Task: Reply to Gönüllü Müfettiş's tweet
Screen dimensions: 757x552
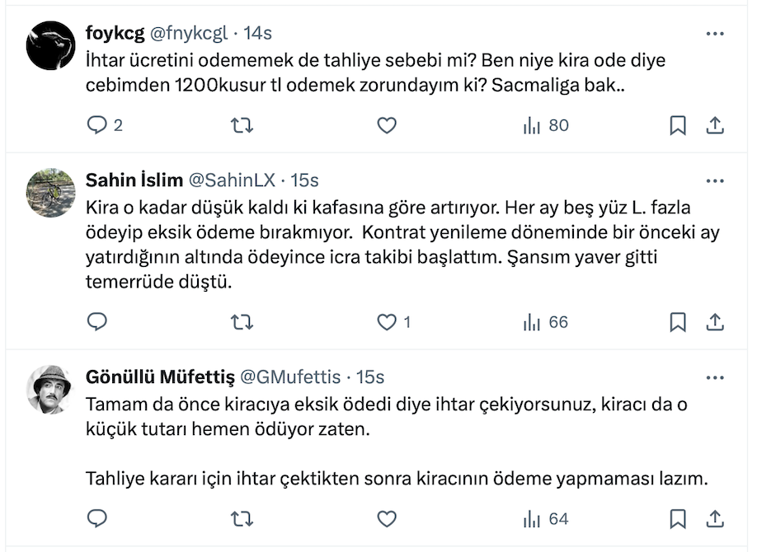Action: pos(97,519)
